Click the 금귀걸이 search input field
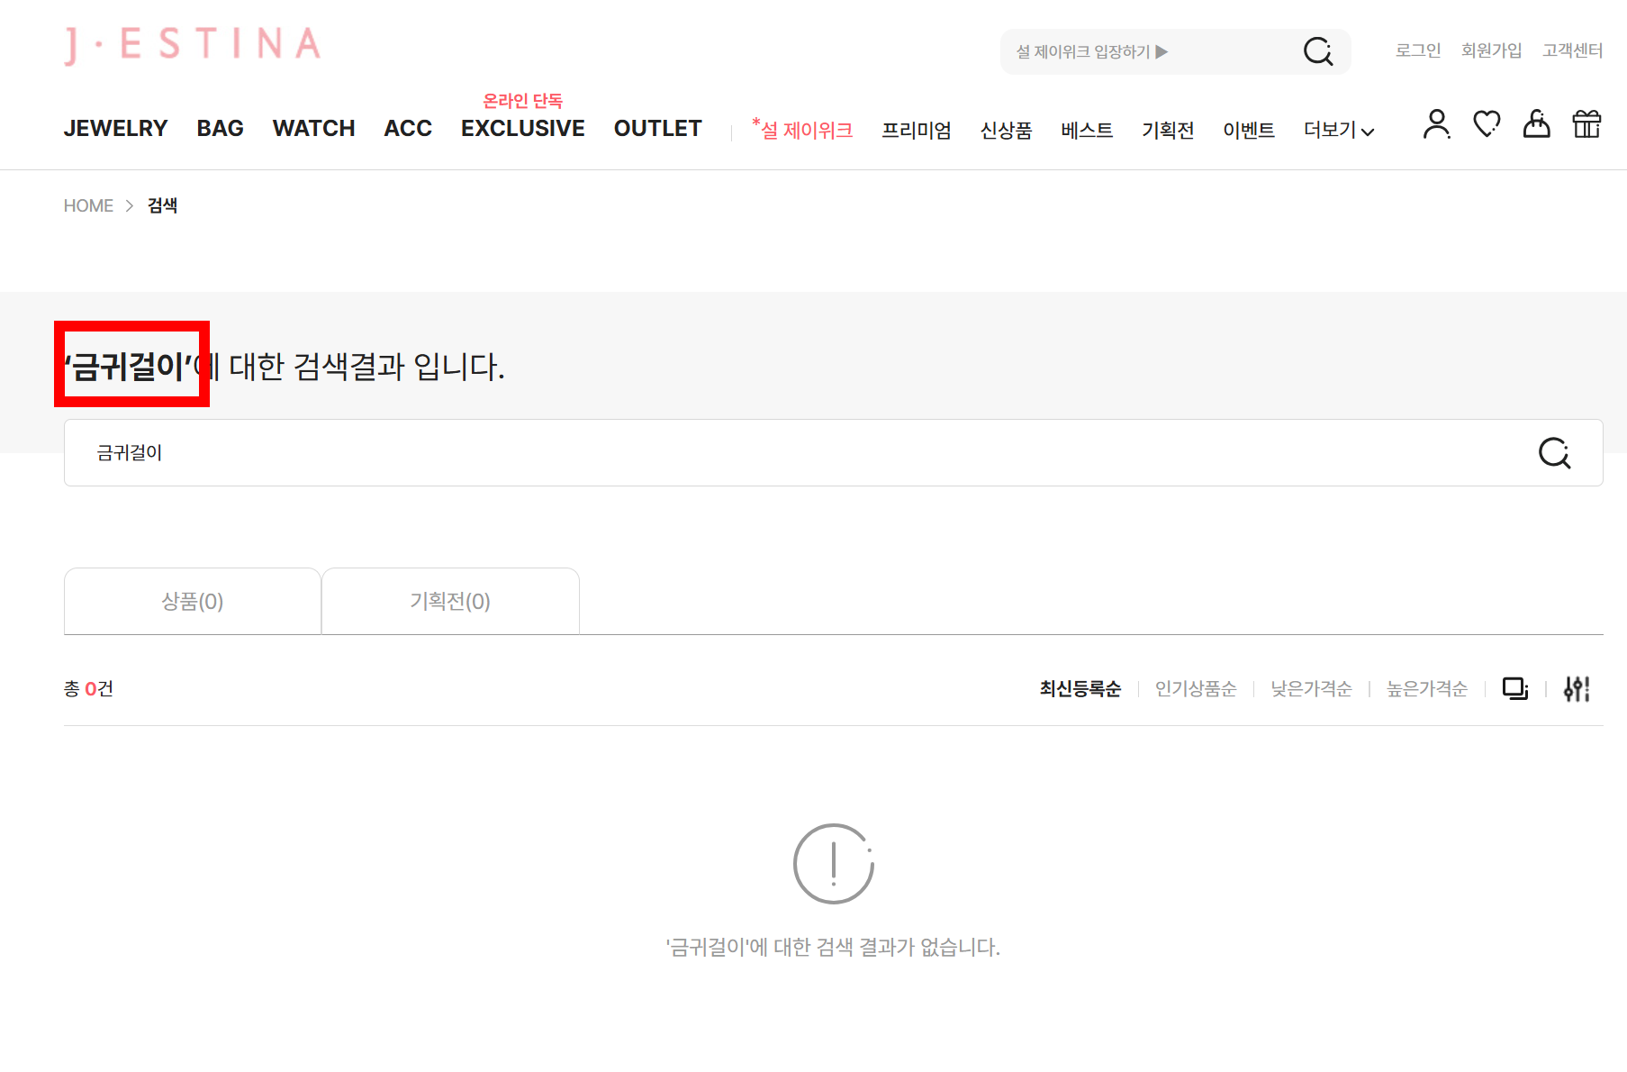The height and width of the screenshot is (1072, 1627). click(792, 453)
